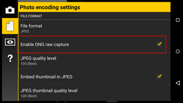Open the File format JPEG selector

coord(94,28)
